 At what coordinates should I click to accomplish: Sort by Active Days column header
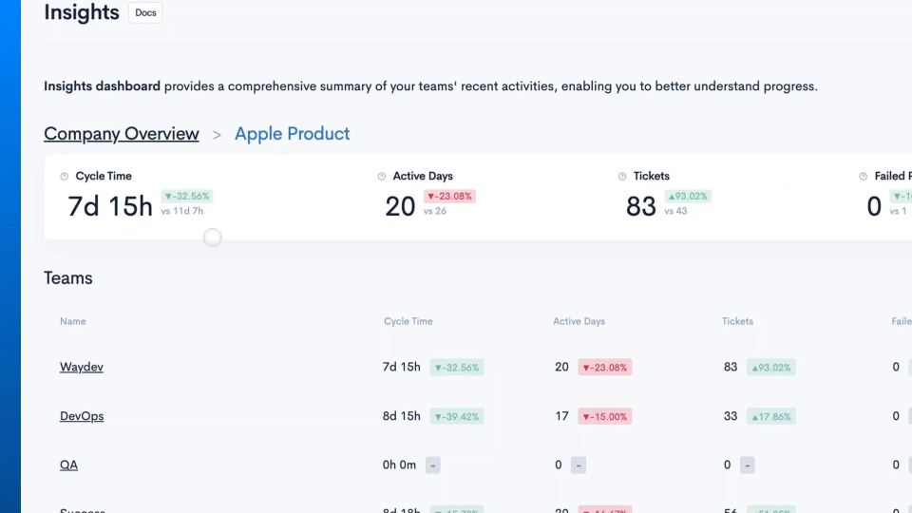coord(579,321)
